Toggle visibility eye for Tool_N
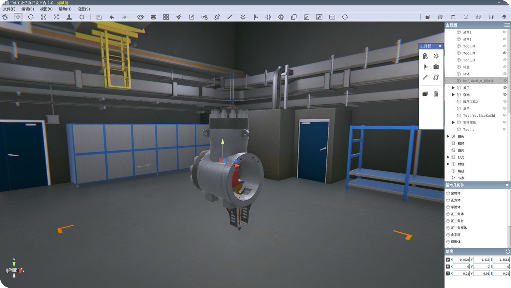 tap(505, 53)
